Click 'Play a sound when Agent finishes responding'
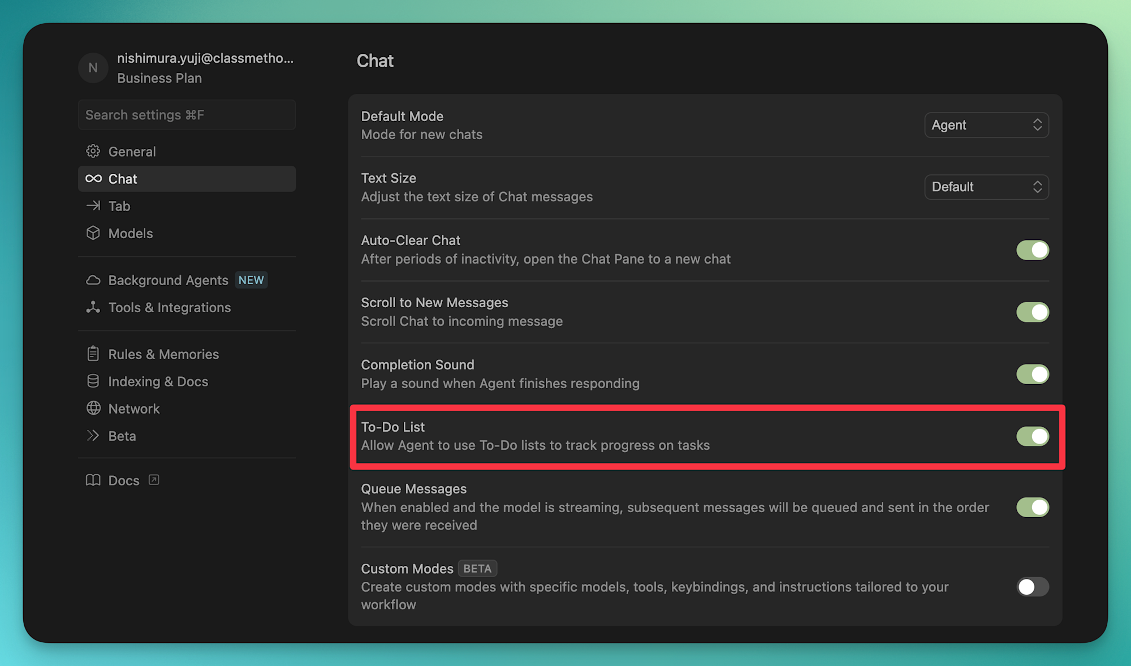Screen dimensions: 1131x666 [x=500, y=384]
